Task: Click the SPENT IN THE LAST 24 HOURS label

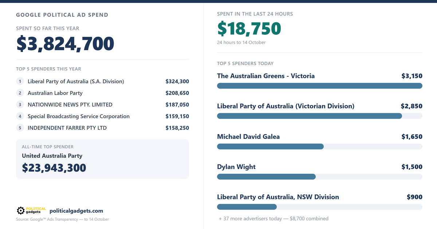Action: click(x=255, y=14)
